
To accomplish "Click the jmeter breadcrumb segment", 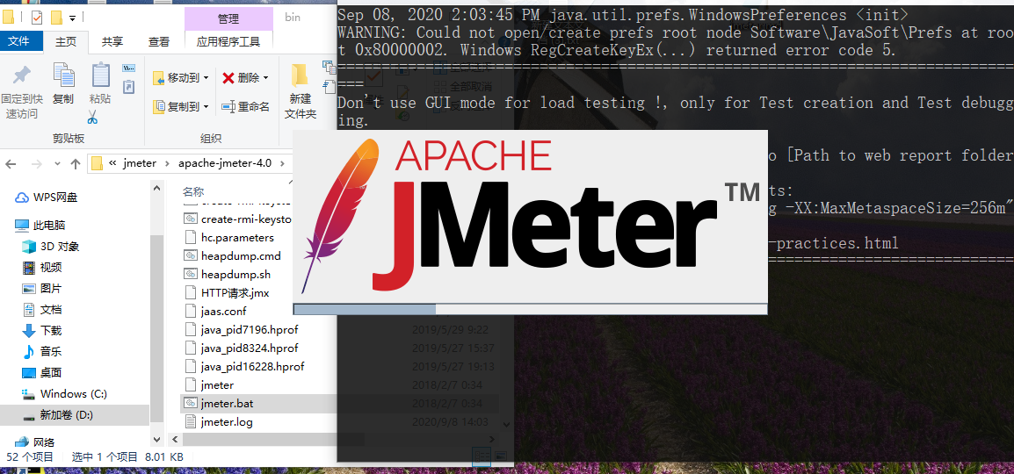I will click(x=140, y=163).
